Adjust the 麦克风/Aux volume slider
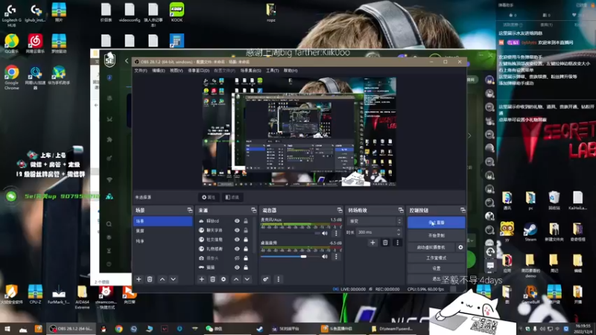Screen dimensions: 596x335 (289, 233)
